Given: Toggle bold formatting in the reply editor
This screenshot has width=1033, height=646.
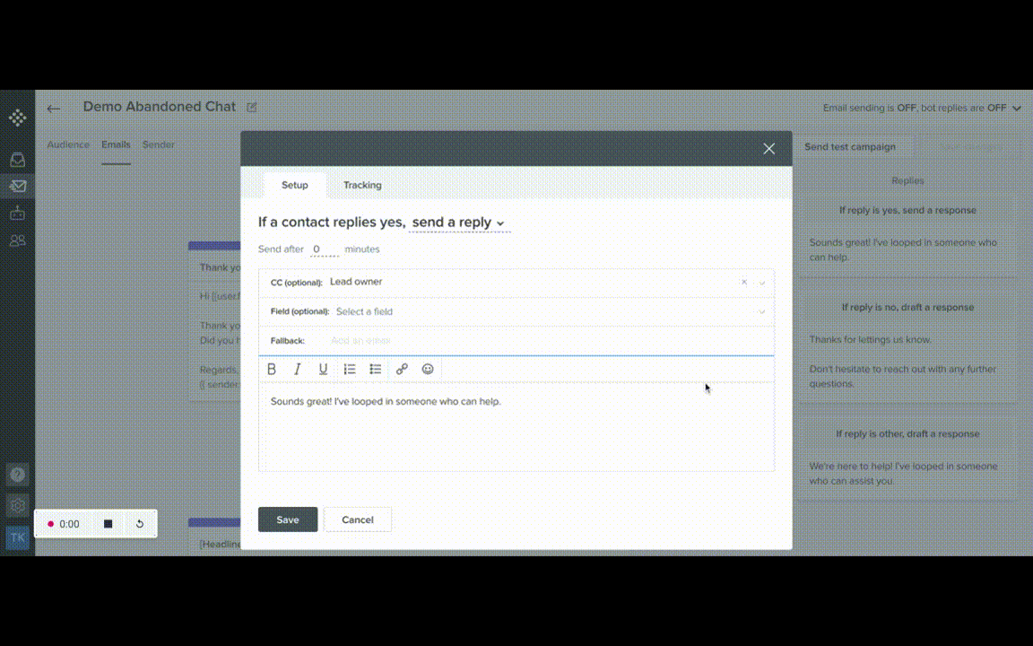Looking at the screenshot, I should (x=272, y=369).
